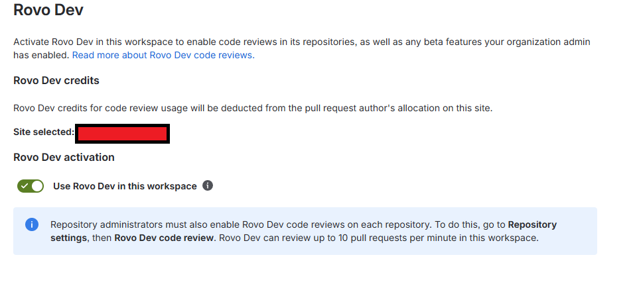Open Read more about Rovo Dev code reviews link
This screenshot has width=639, height=290.
163,56
